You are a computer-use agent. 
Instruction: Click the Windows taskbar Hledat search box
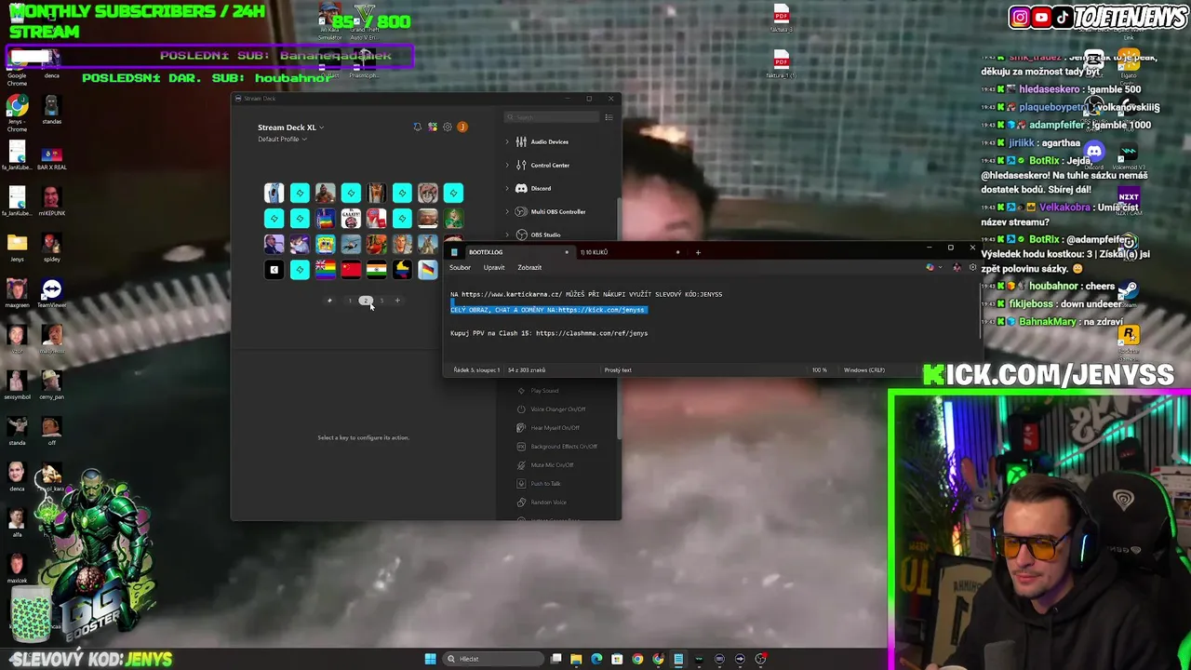pyautogui.click(x=493, y=659)
